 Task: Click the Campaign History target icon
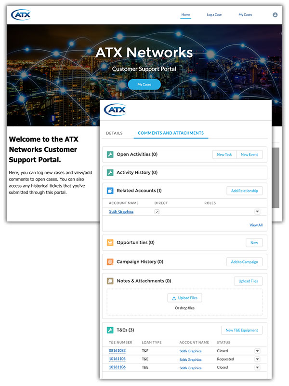tap(110, 262)
